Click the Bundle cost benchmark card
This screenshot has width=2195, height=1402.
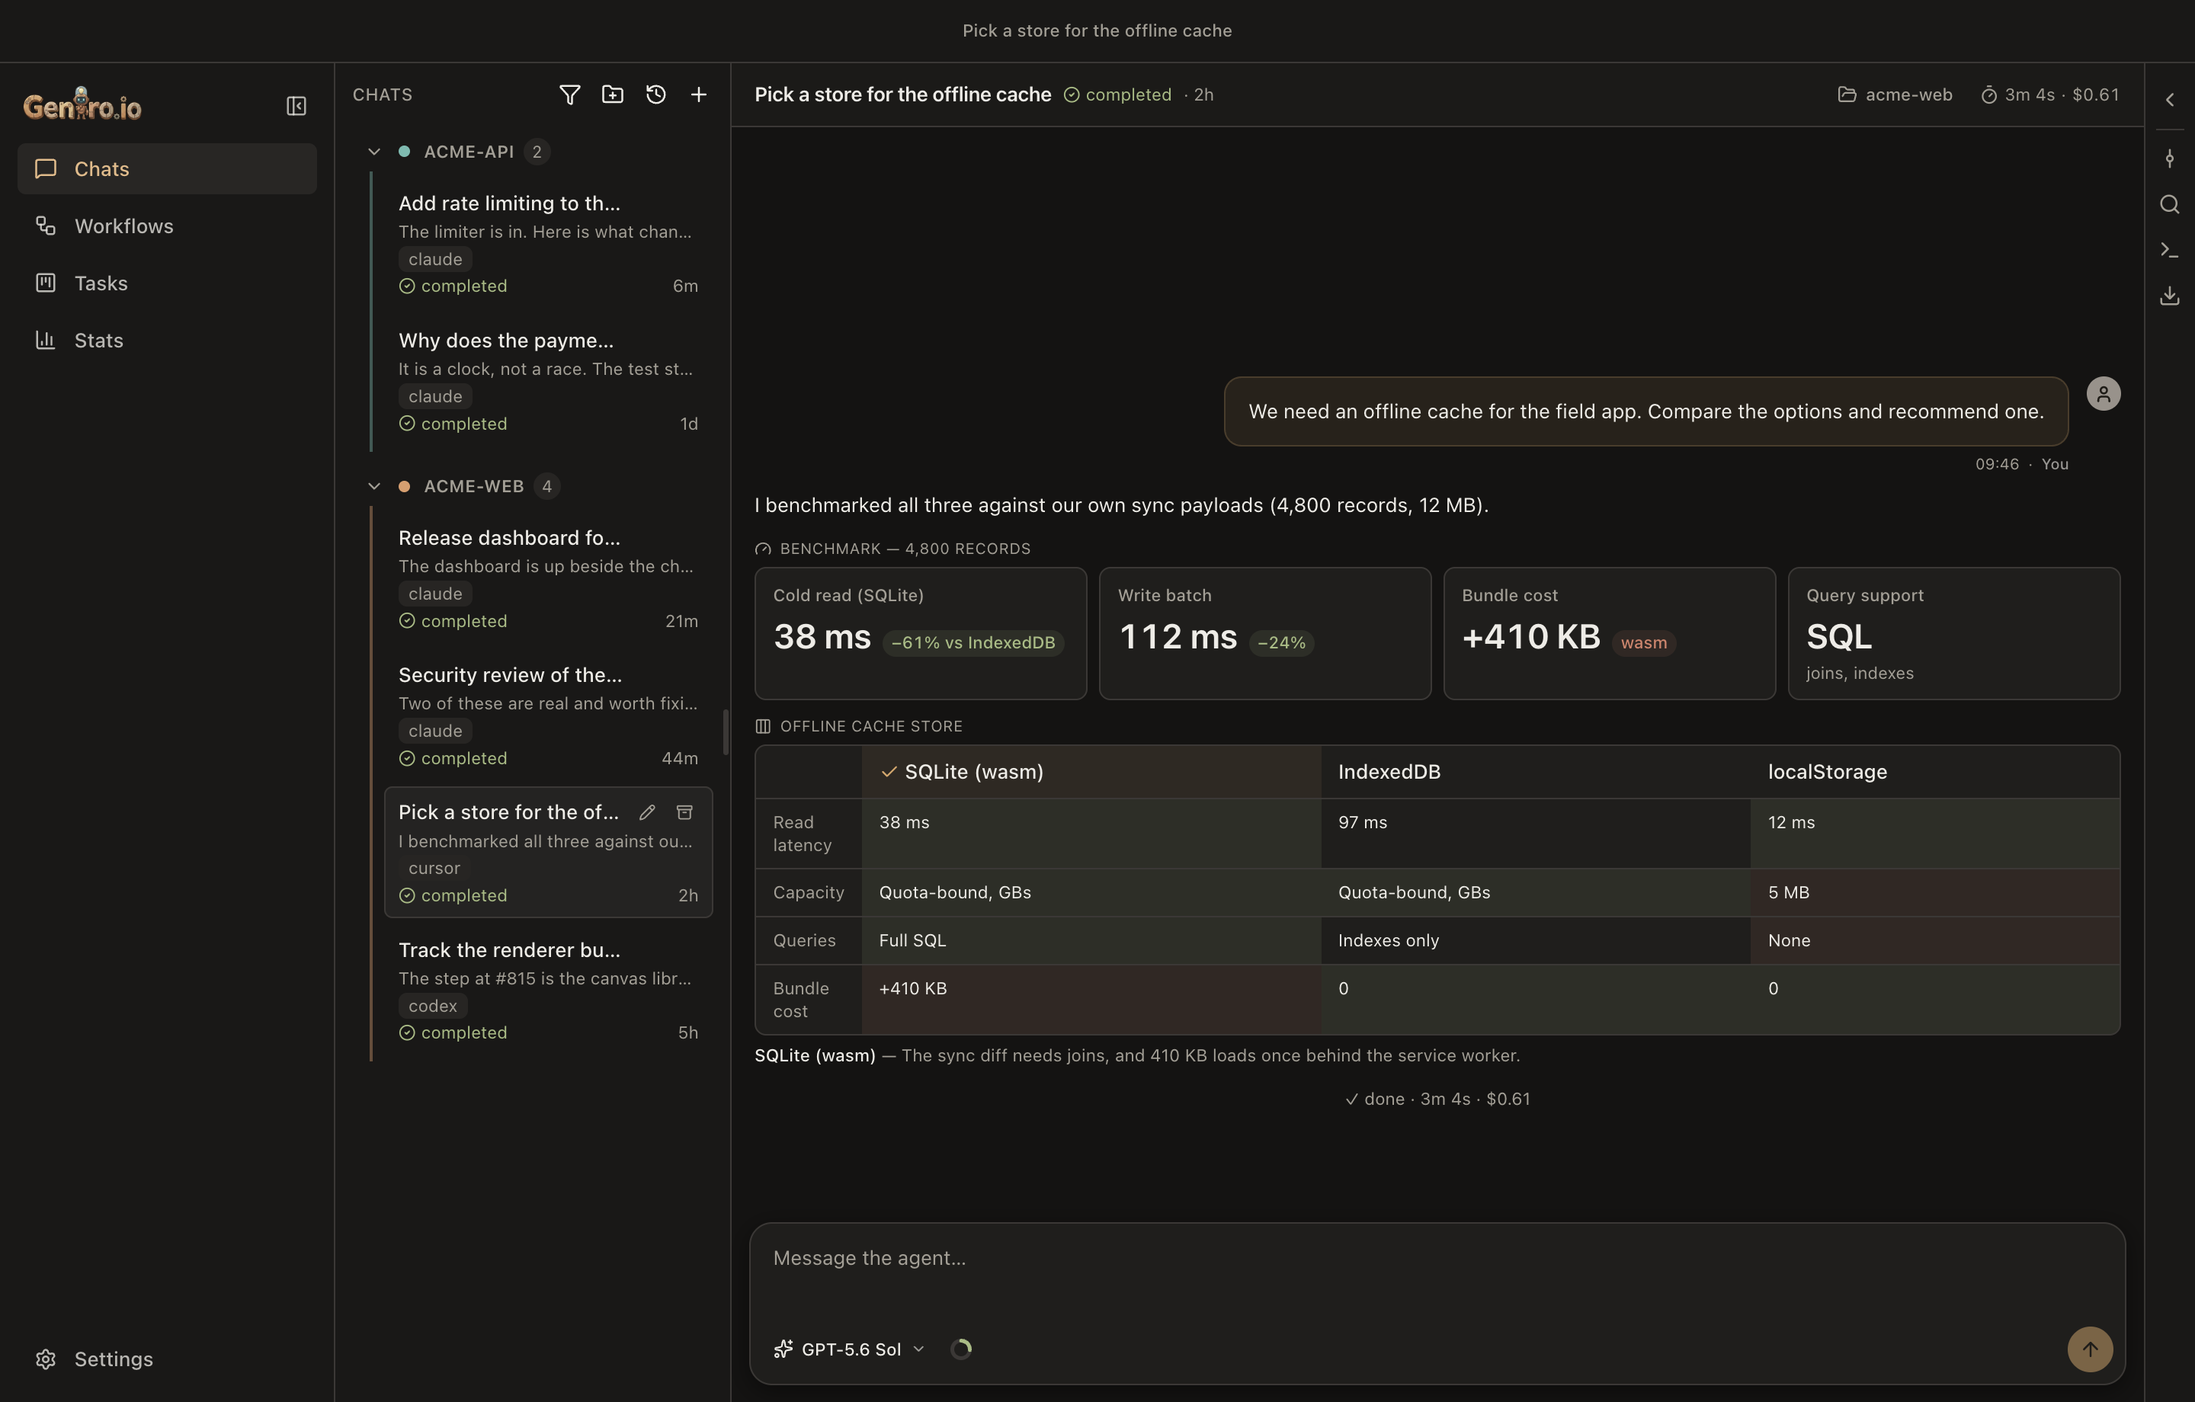1609,633
